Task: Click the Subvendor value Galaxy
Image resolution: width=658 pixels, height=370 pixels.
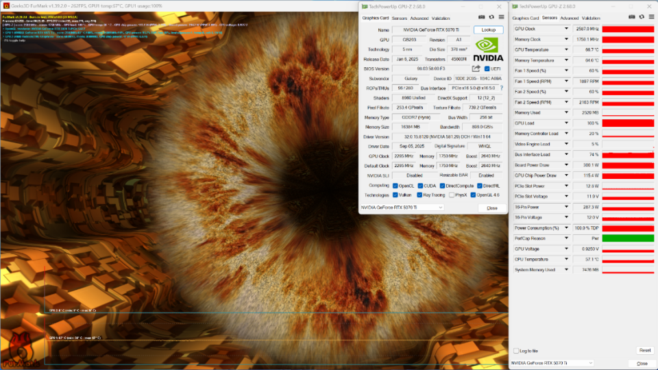Action: [x=411, y=78]
